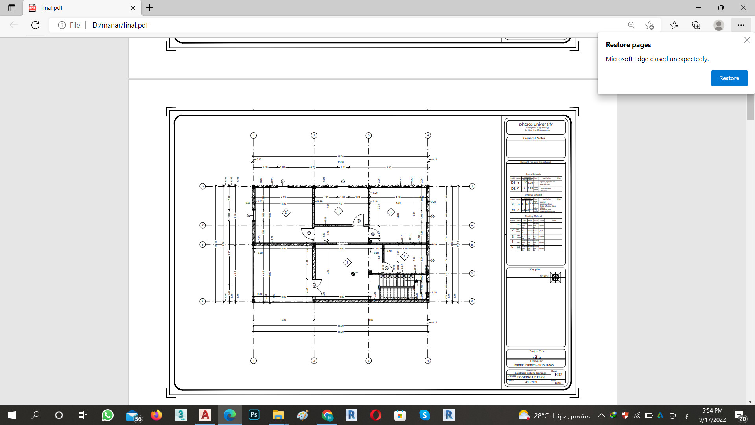Click the view site information icon
The height and width of the screenshot is (425, 755).
[62, 25]
